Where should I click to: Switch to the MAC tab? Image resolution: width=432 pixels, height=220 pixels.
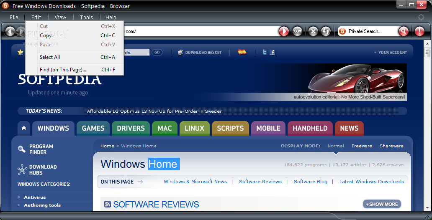165,128
